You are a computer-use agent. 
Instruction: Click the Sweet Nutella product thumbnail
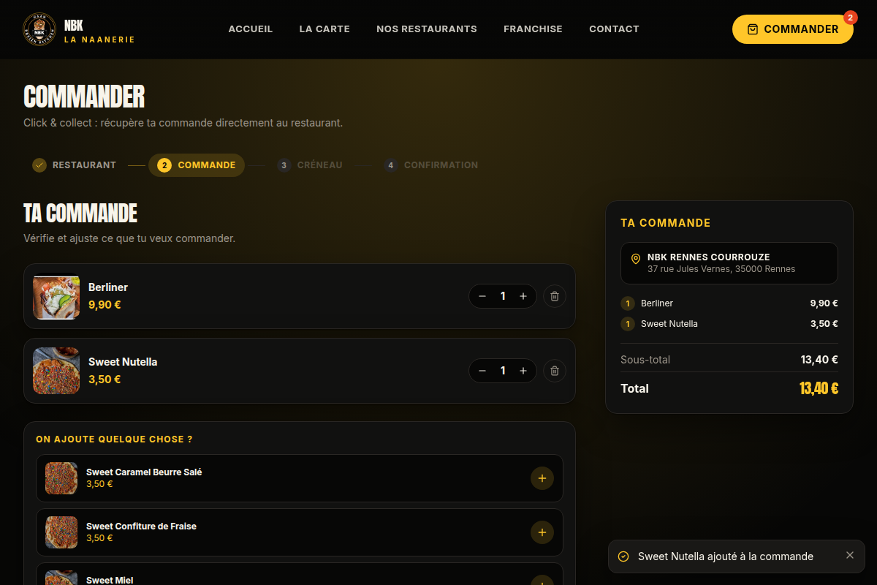click(x=56, y=371)
